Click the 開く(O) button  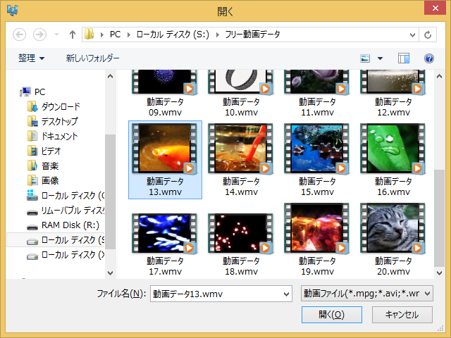[x=332, y=315]
